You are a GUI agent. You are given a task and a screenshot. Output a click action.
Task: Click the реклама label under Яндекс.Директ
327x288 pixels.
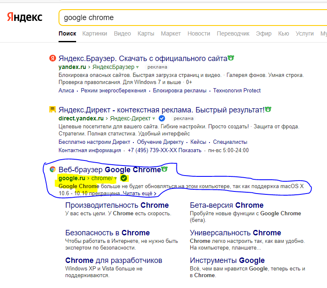[x=184, y=118]
